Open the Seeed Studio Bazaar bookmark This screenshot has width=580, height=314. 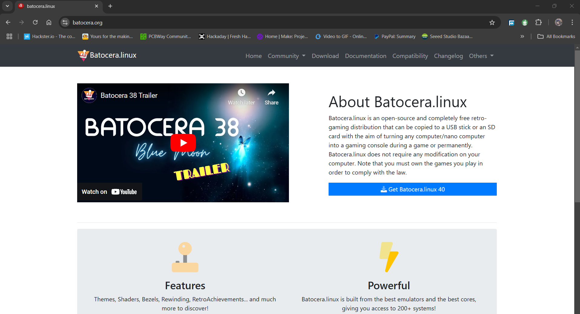[447, 36]
